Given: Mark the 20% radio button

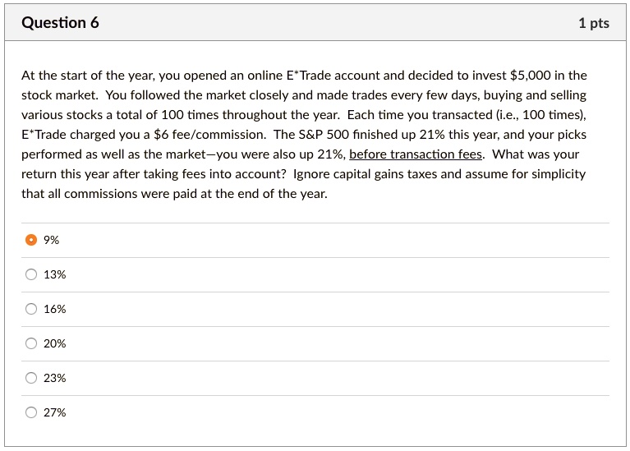Looking at the screenshot, I should [31, 343].
